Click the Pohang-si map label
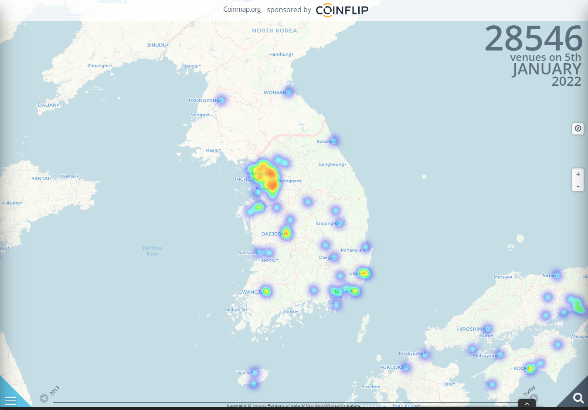The image size is (588, 410). pos(351,250)
